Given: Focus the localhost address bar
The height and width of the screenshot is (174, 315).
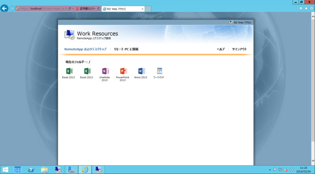Looking at the screenshot, I should [42, 9].
